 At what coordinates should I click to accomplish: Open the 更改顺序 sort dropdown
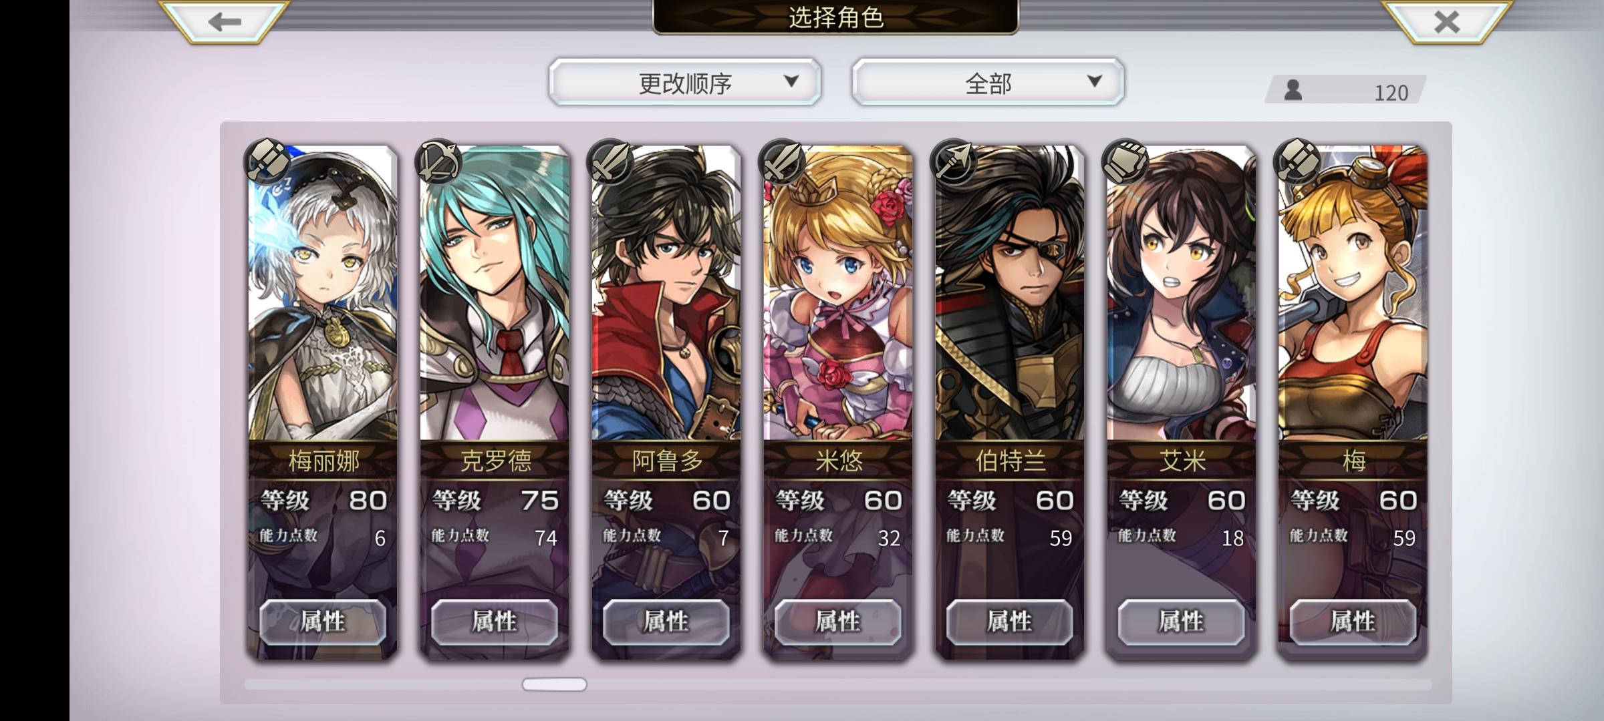tap(685, 82)
